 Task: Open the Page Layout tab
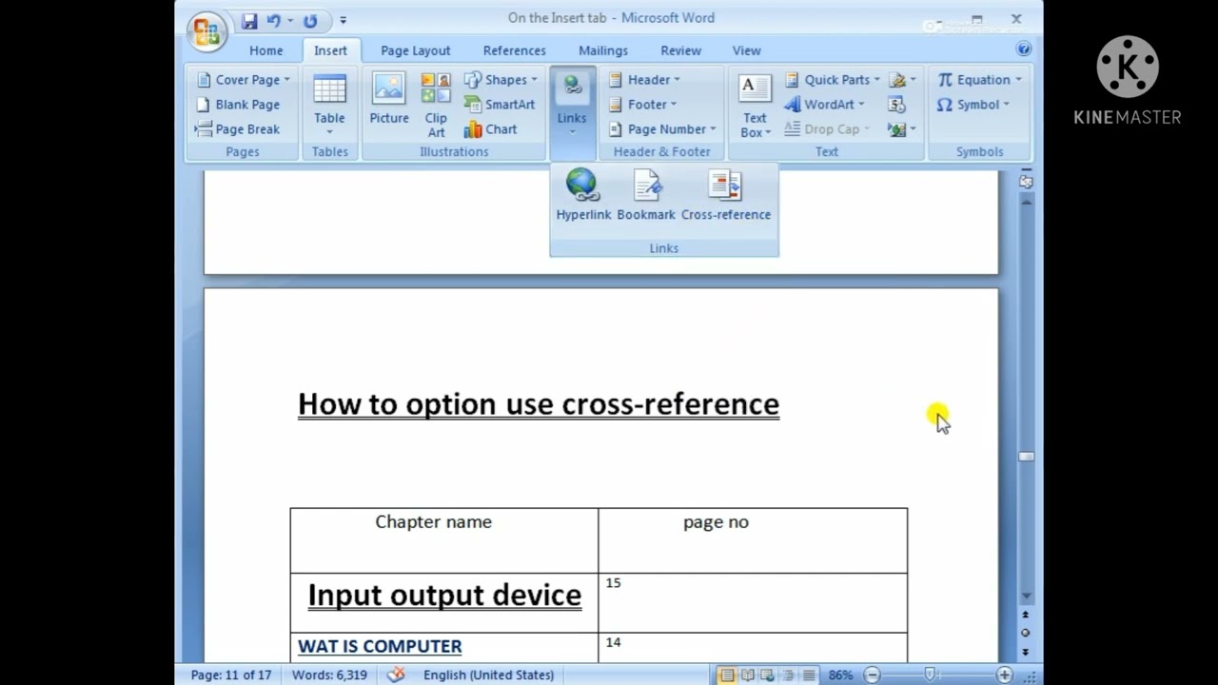416,50
